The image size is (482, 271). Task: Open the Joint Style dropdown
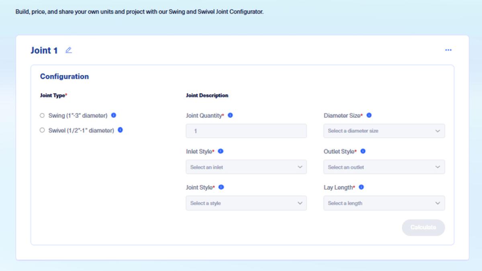pyautogui.click(x=246, y=203)
